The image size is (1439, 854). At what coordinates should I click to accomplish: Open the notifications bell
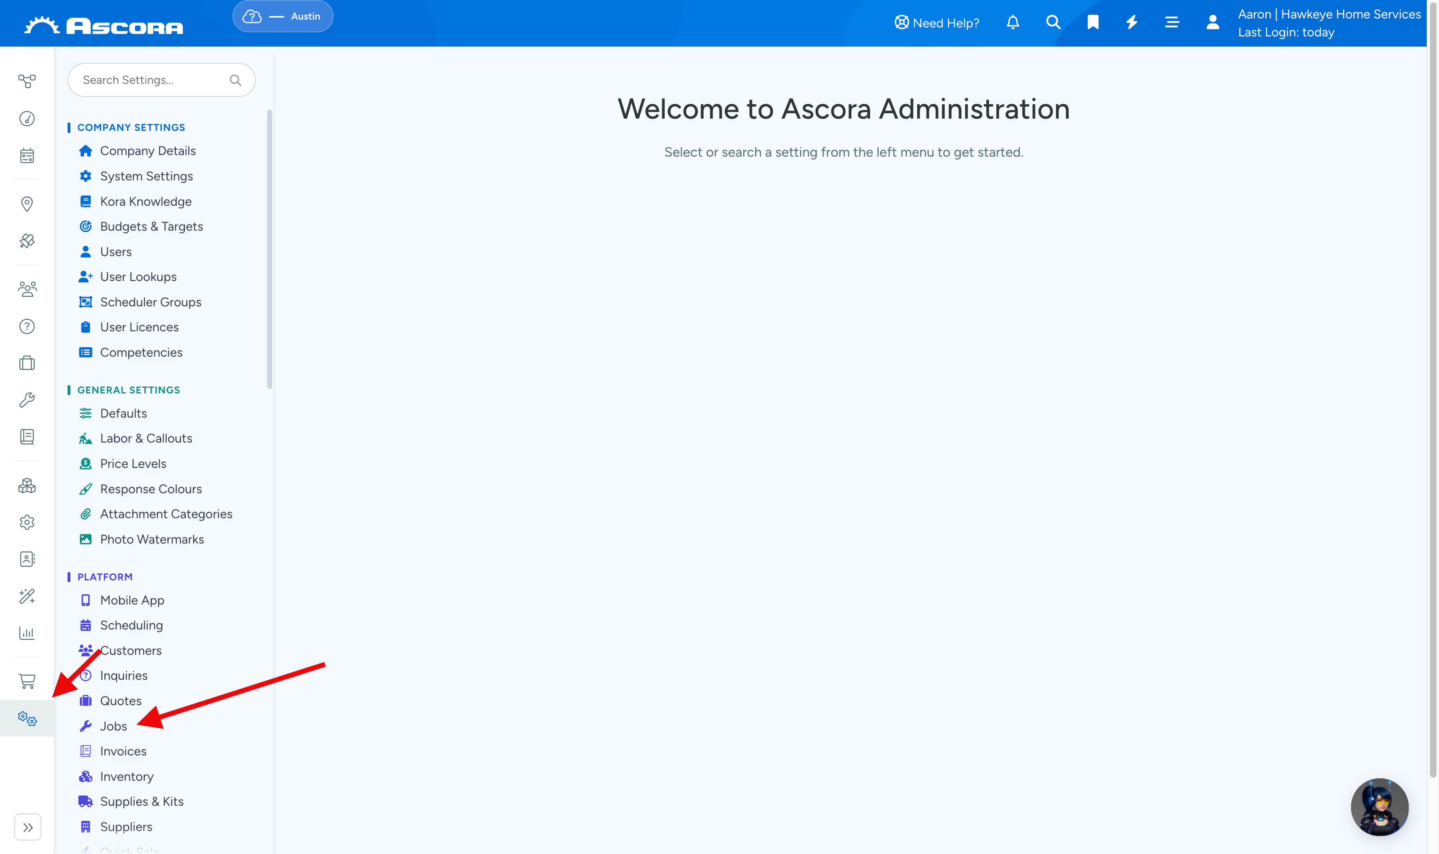click(1013, 22)
